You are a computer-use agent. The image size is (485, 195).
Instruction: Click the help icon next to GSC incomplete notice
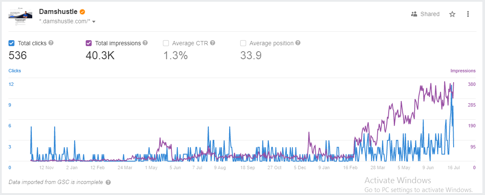pos(108,182)
